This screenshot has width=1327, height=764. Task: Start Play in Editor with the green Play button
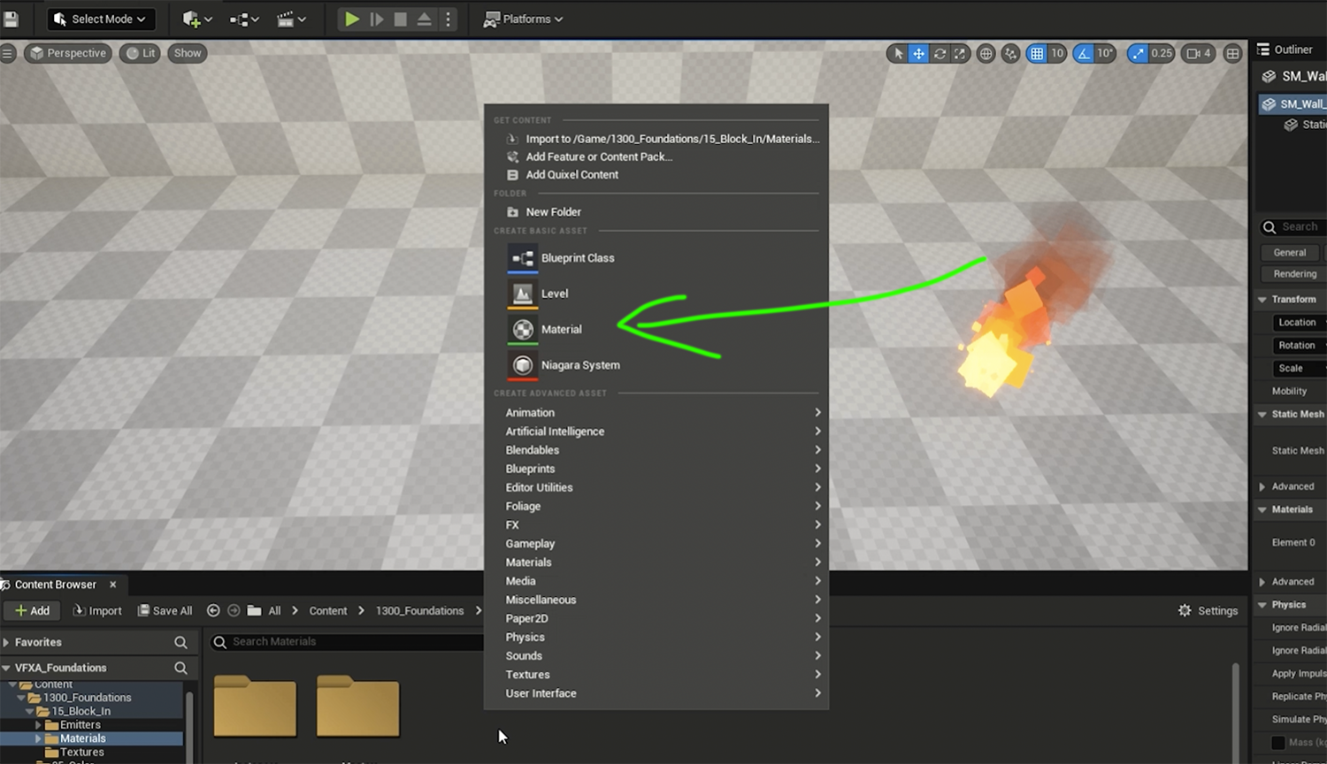click(x=352, y=19)
